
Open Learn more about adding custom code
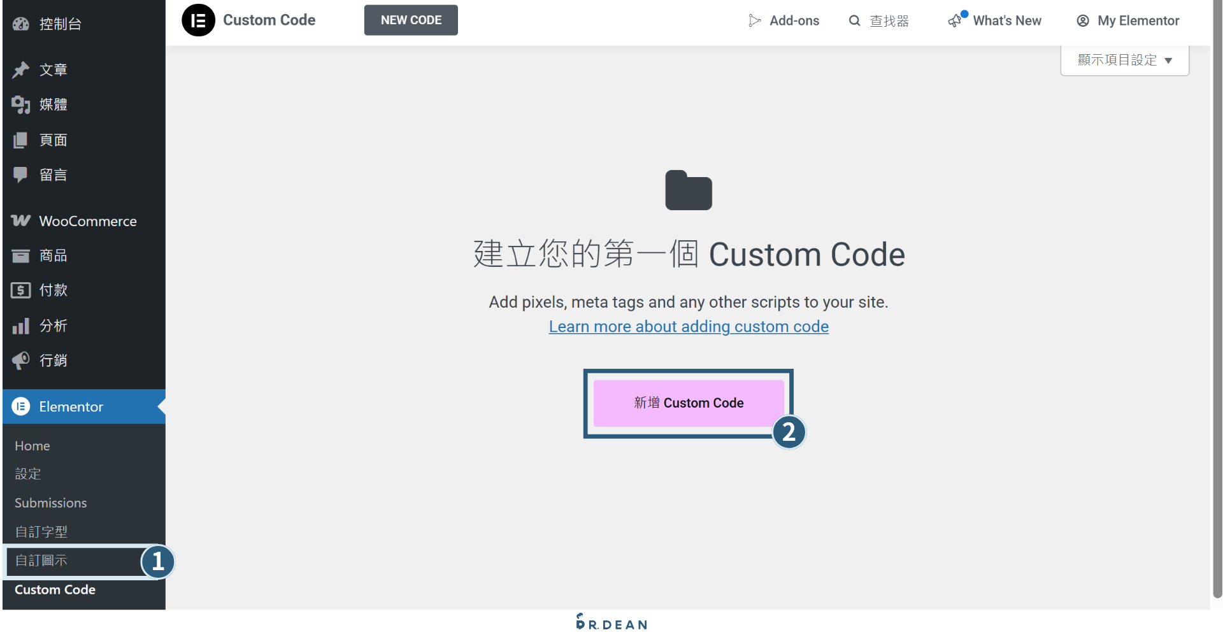(x=689, y=326)
